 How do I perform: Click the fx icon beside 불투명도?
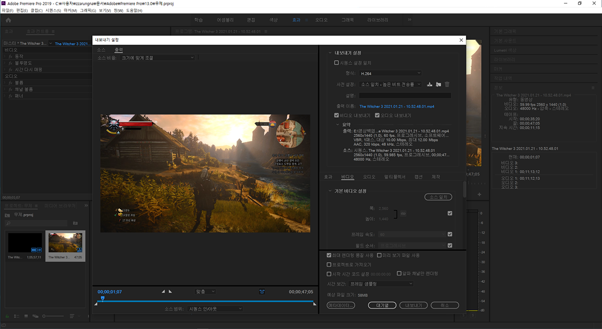pyautogui.click(x=11, y=63)
